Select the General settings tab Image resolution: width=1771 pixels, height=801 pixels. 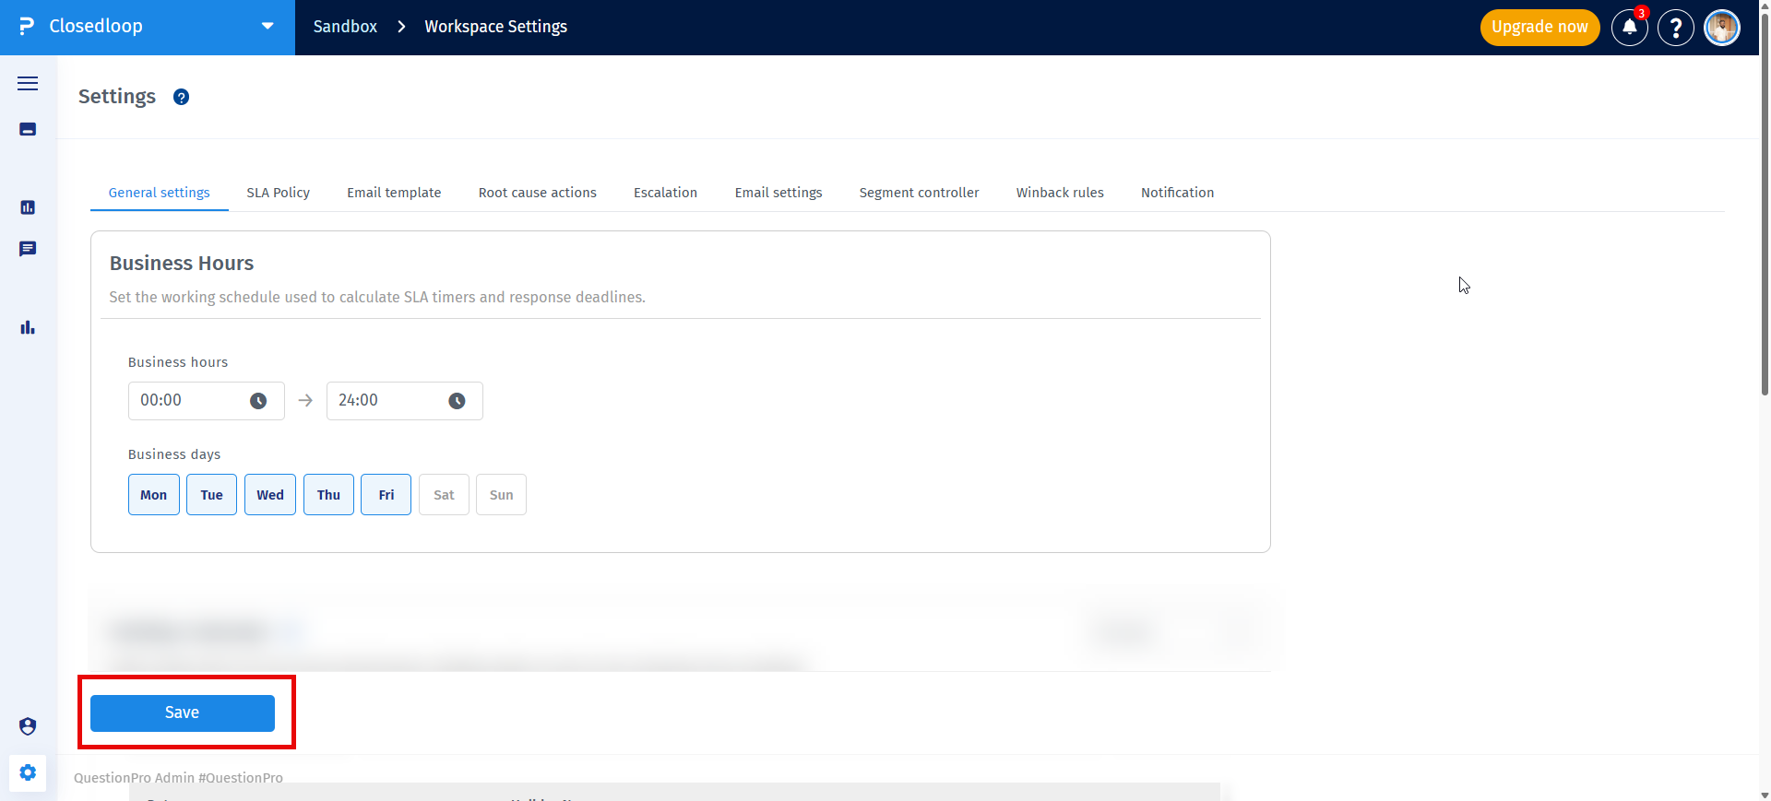(x=160, y=193)
